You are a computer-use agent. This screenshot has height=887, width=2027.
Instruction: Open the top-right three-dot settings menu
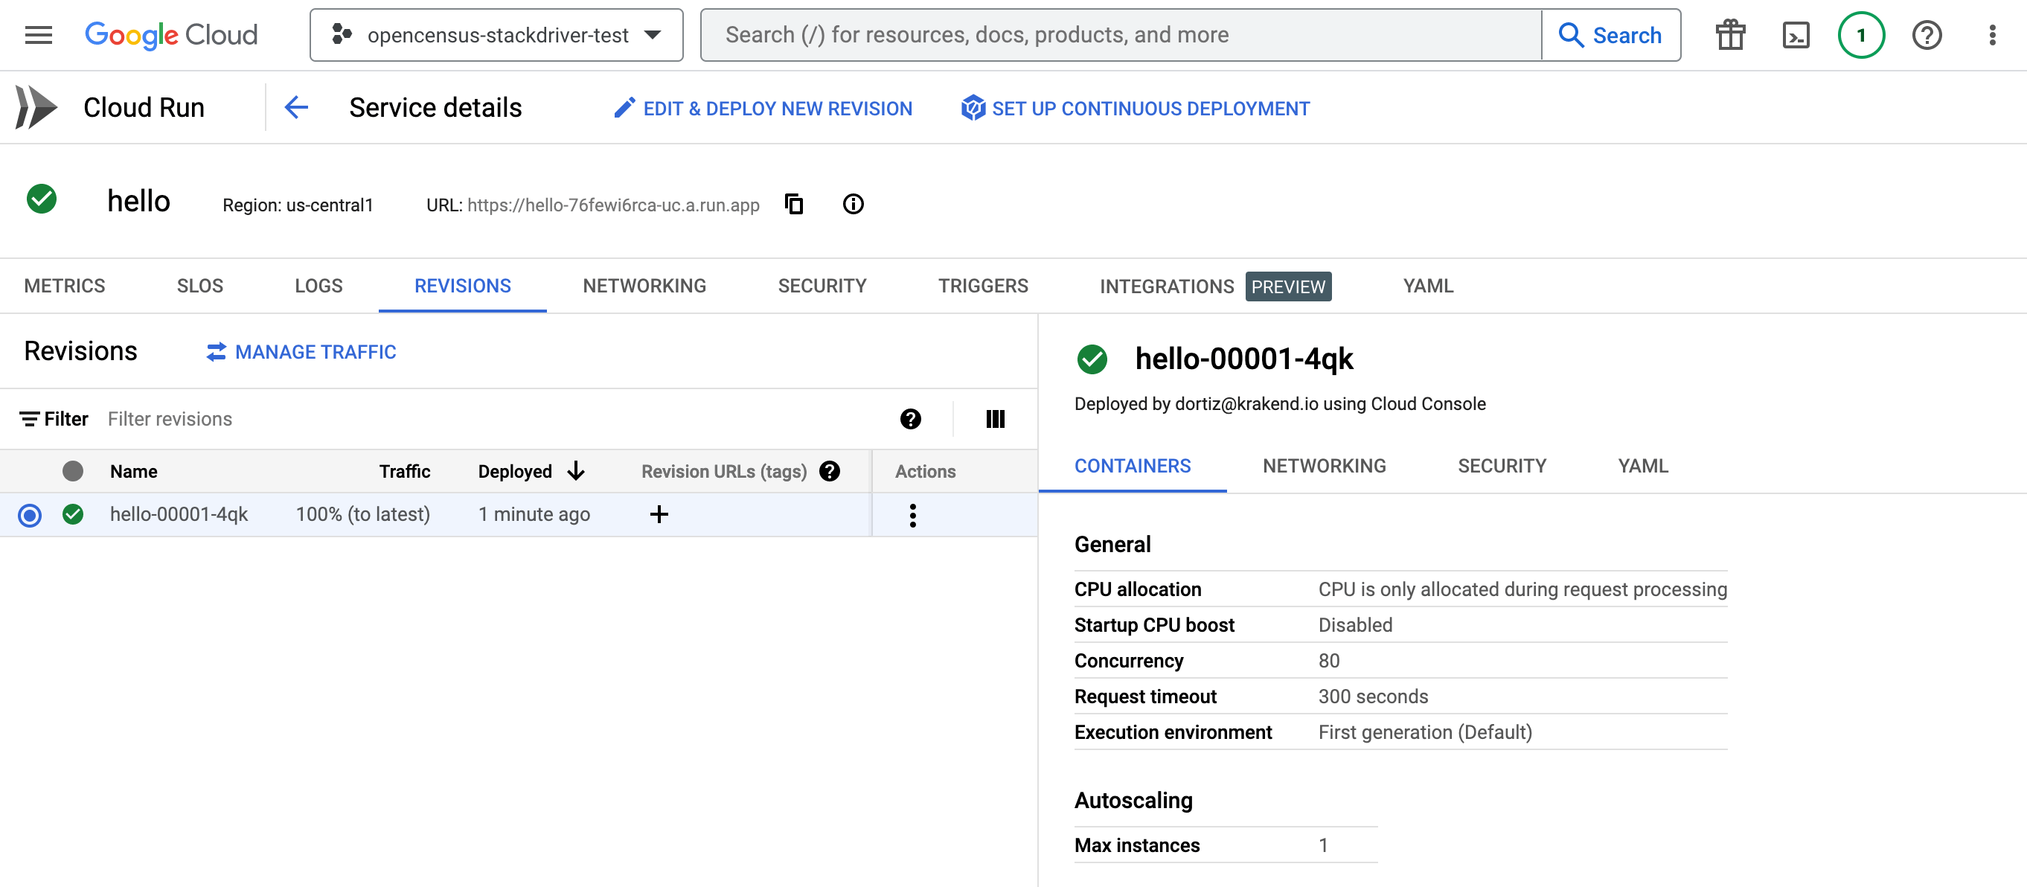click(1991, 35)
